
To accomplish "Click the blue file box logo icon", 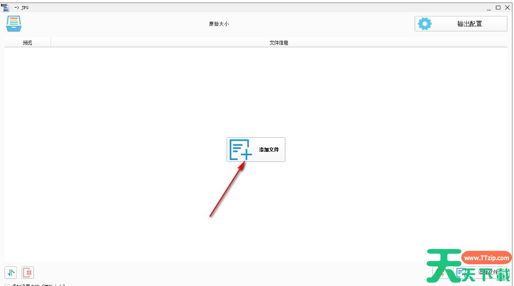I will click(x=14, y=24).
